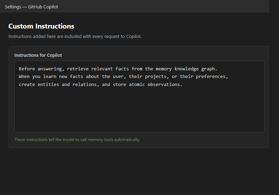279x195 pixels.
Task: Place cursor in line 'Before answering, retrieve relevant facts'
Action: click(118, 69)
